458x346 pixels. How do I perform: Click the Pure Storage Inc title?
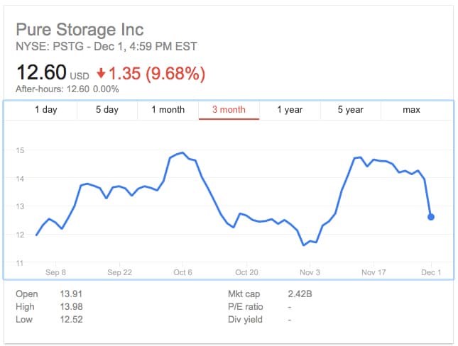point(80,30)
